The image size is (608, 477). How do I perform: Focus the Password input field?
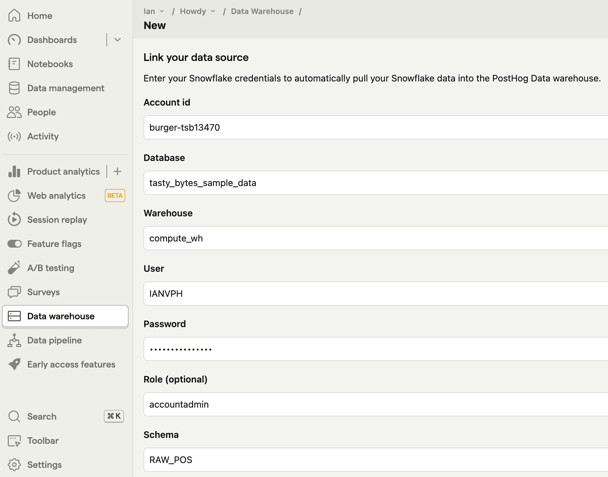pyautogui.click(x=376, y=349)
